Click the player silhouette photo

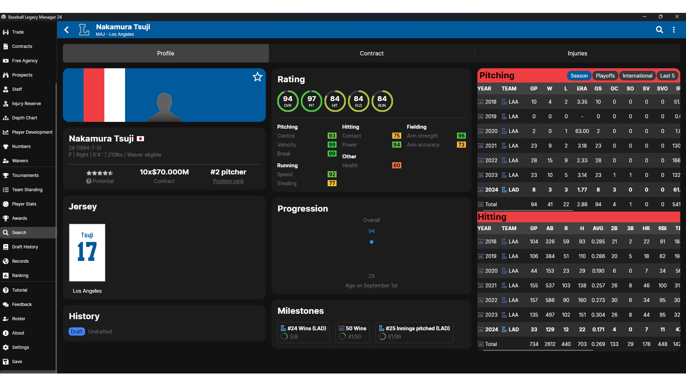point(164,107)
